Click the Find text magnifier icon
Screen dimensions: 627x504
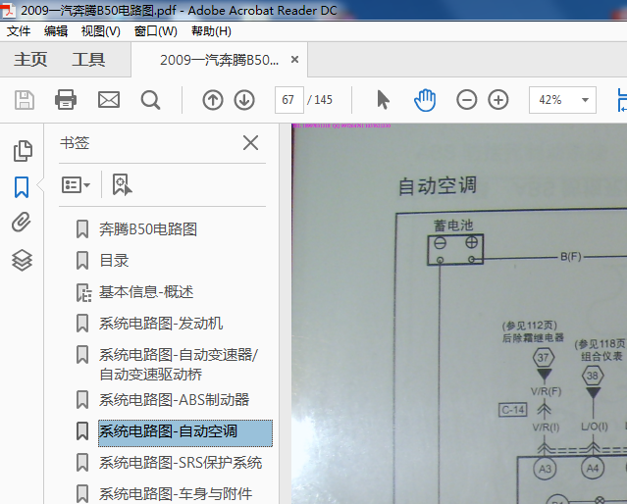pos(150,100)
